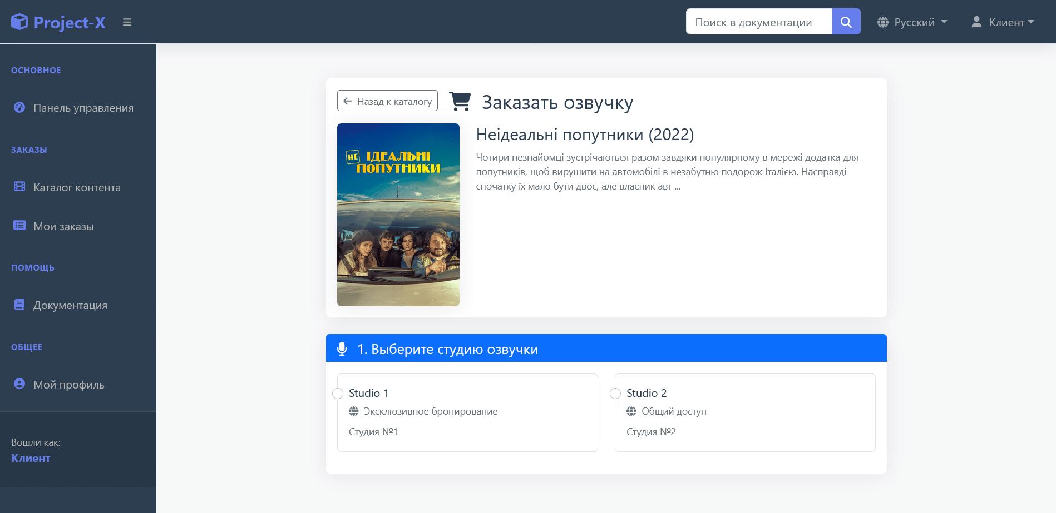Click the user circle icon for profile

pos(19,384)
